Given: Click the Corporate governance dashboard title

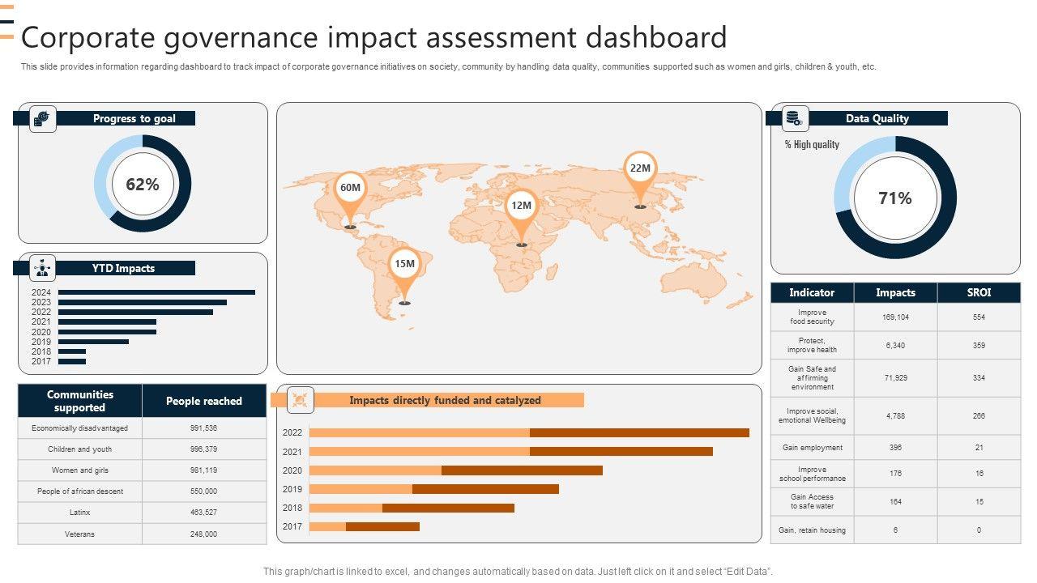Looking at the screenshot, I should pos(373,38).
